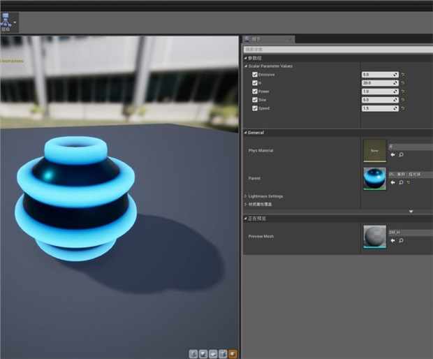
Task: Focus the Details search field
Action: click(338, 50)
